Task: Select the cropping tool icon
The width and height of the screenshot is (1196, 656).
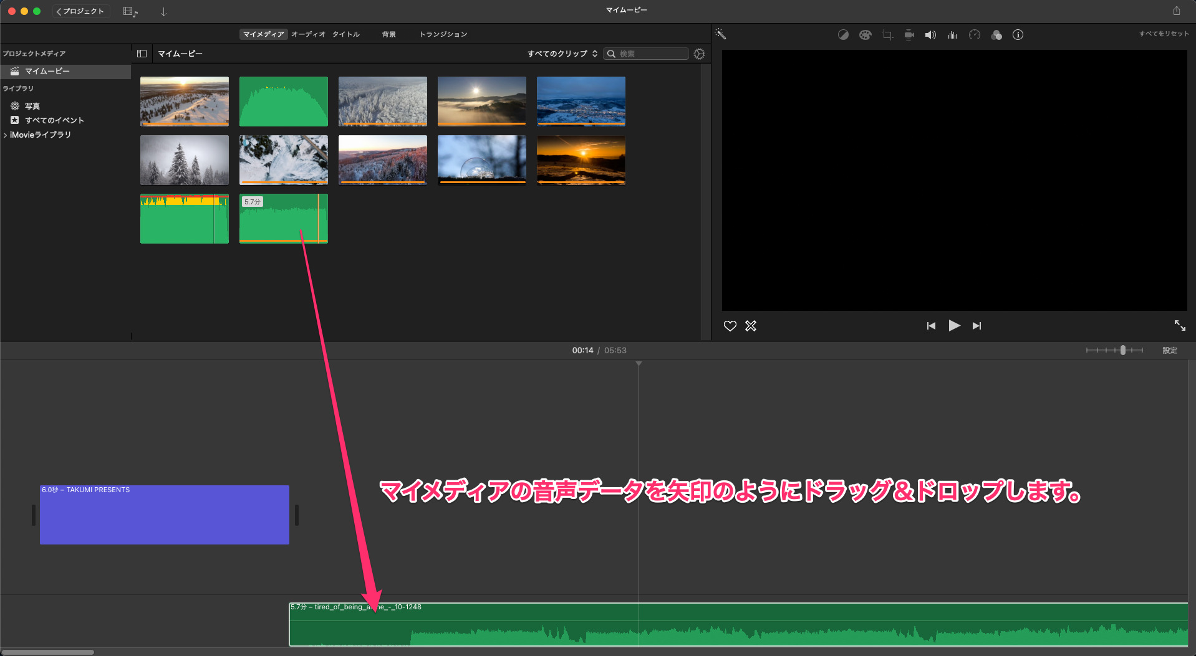Action: (x=887, y=35)
